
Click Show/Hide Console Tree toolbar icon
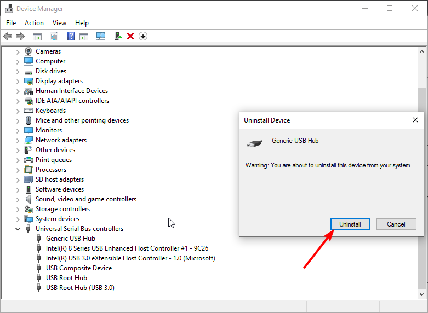pyautogui.click(x=37, y=36)
